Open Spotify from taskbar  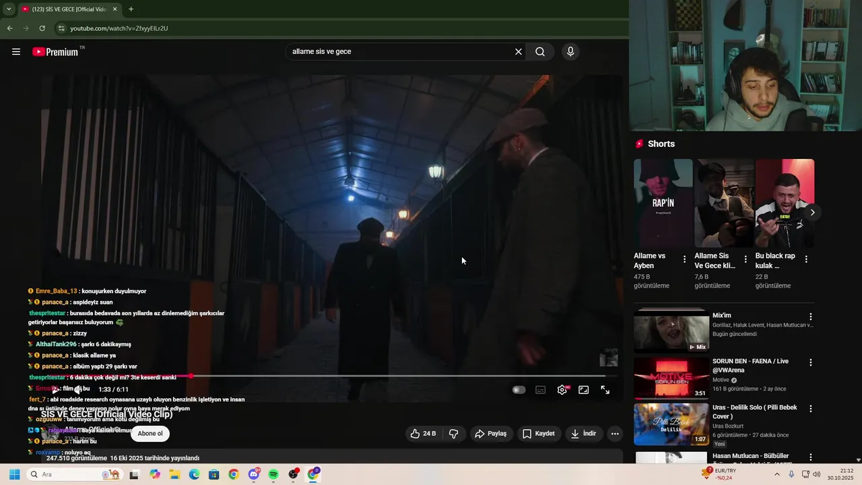coord(273,474)
